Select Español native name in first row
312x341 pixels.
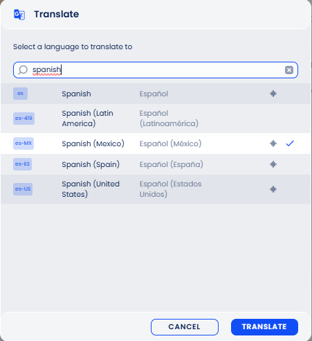pos(154,94)
